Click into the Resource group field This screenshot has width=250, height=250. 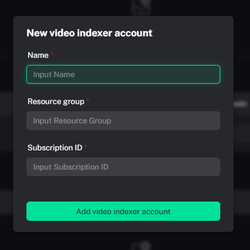(123, 121)
